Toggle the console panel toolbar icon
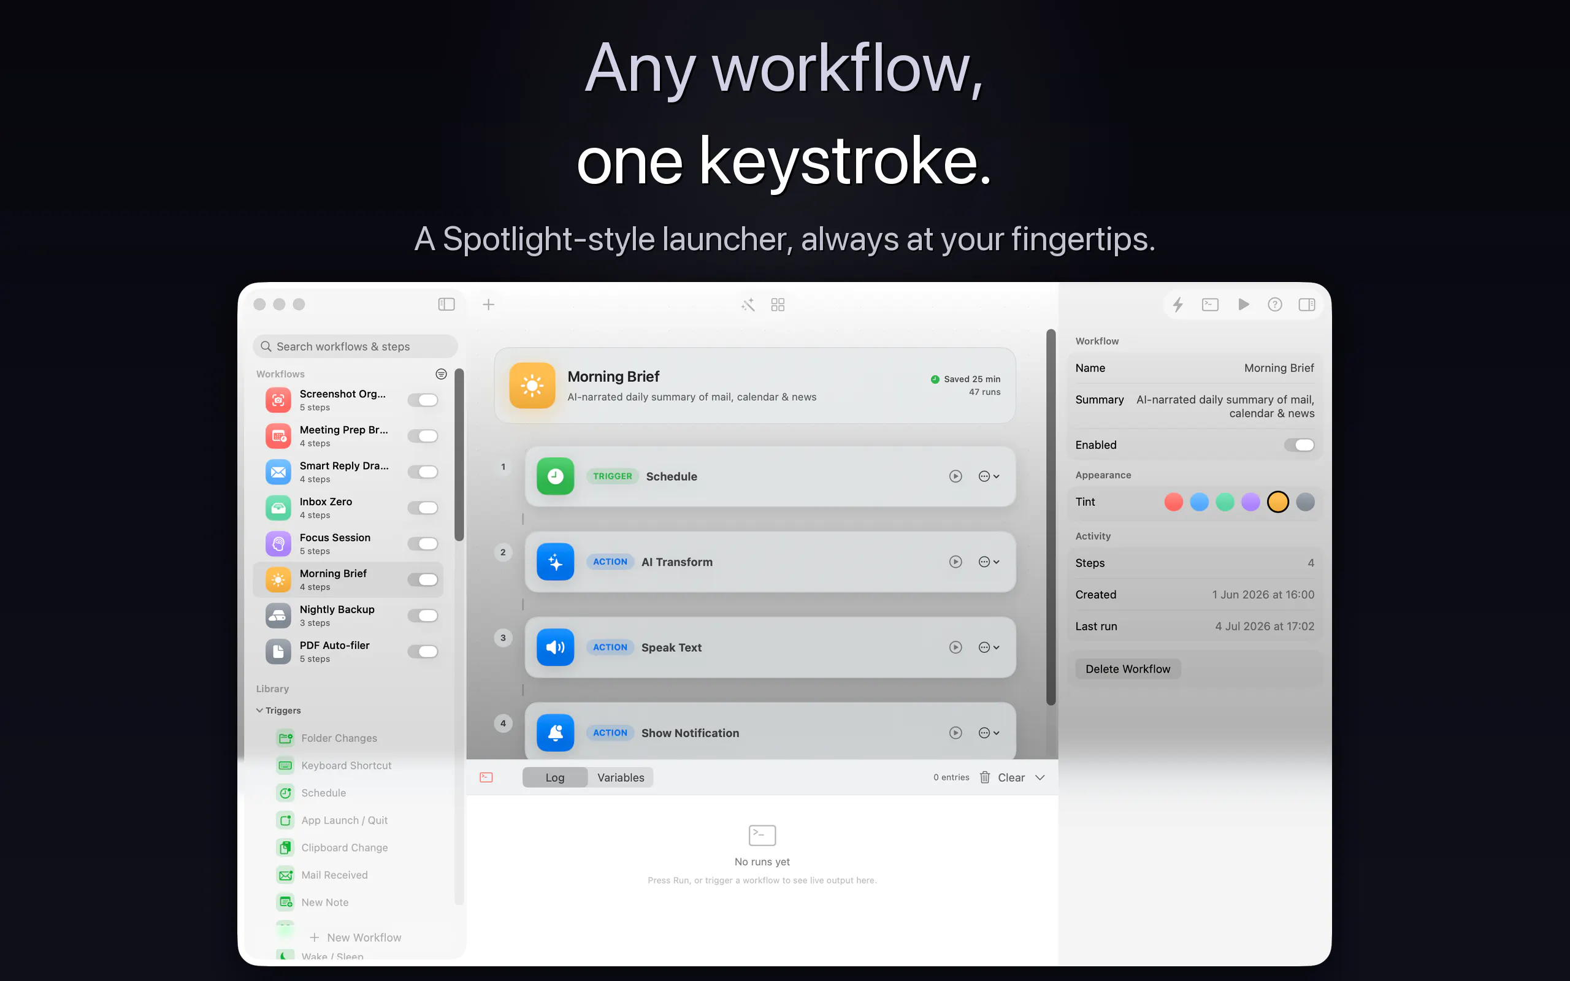1570x981 pixels. (1210, 304)
